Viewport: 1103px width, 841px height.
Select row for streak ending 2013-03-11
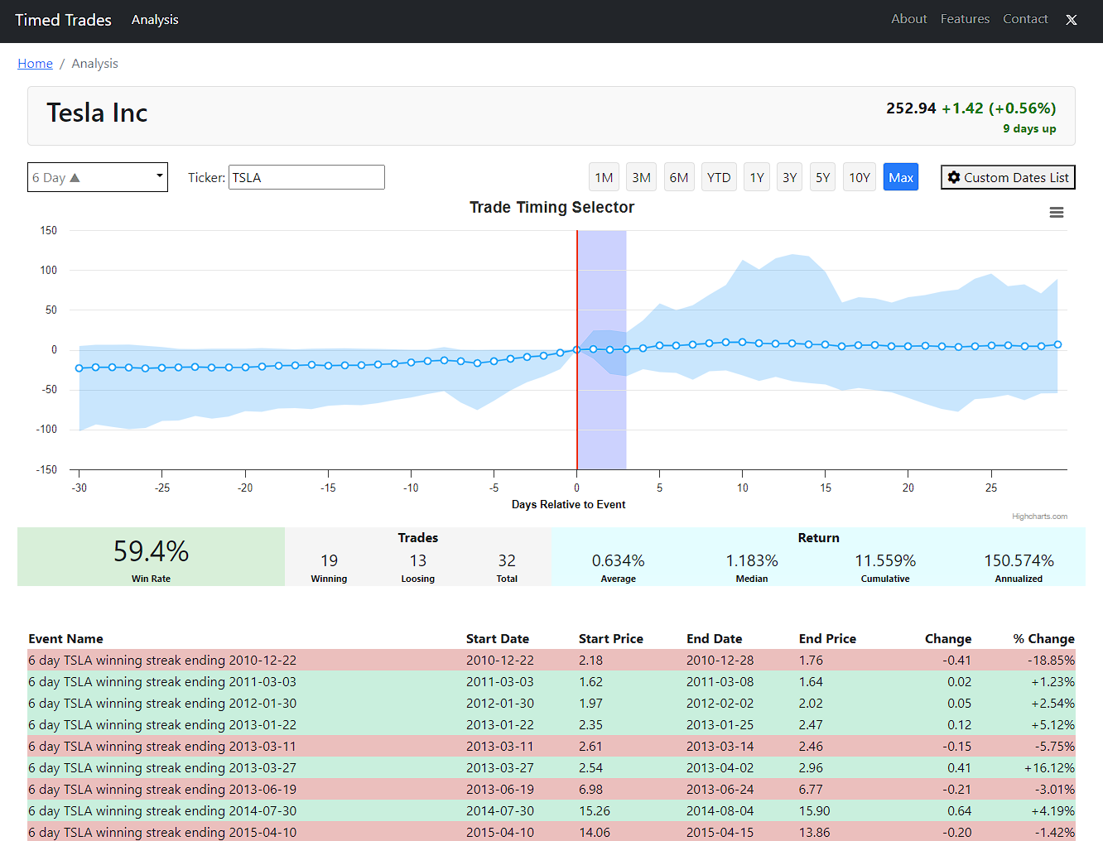click(x=551, y=747)
